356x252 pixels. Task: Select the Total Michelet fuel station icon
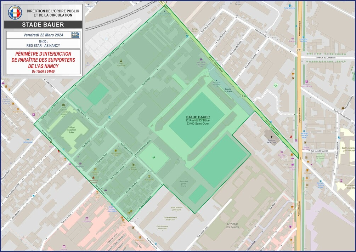[290, 5]
